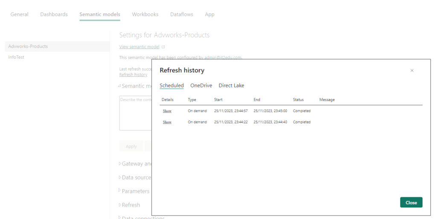The width and height of the screenshot is (437, 219).
Task: Select Advworks-Products in the model list
Action: 28,46
